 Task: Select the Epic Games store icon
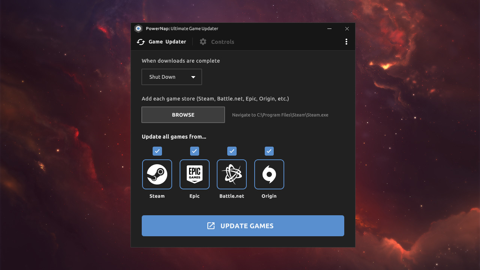click(x=194, y=174)
